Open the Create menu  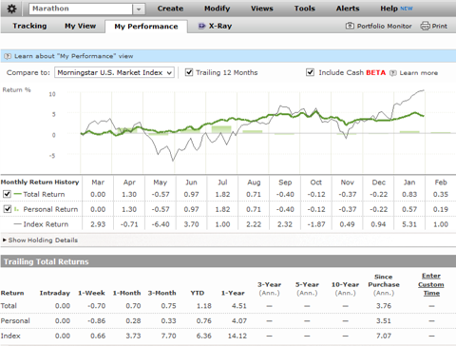pyautogui.click(x=170, y=9)
